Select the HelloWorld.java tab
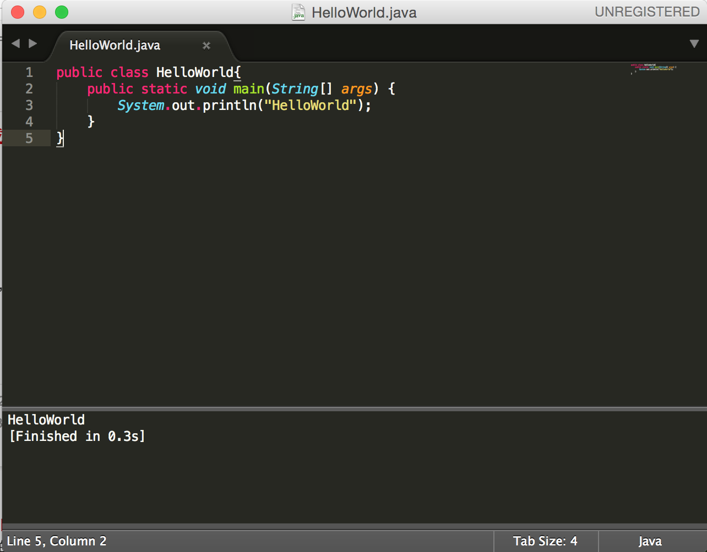The image size is (707, 552). (115, 46)
